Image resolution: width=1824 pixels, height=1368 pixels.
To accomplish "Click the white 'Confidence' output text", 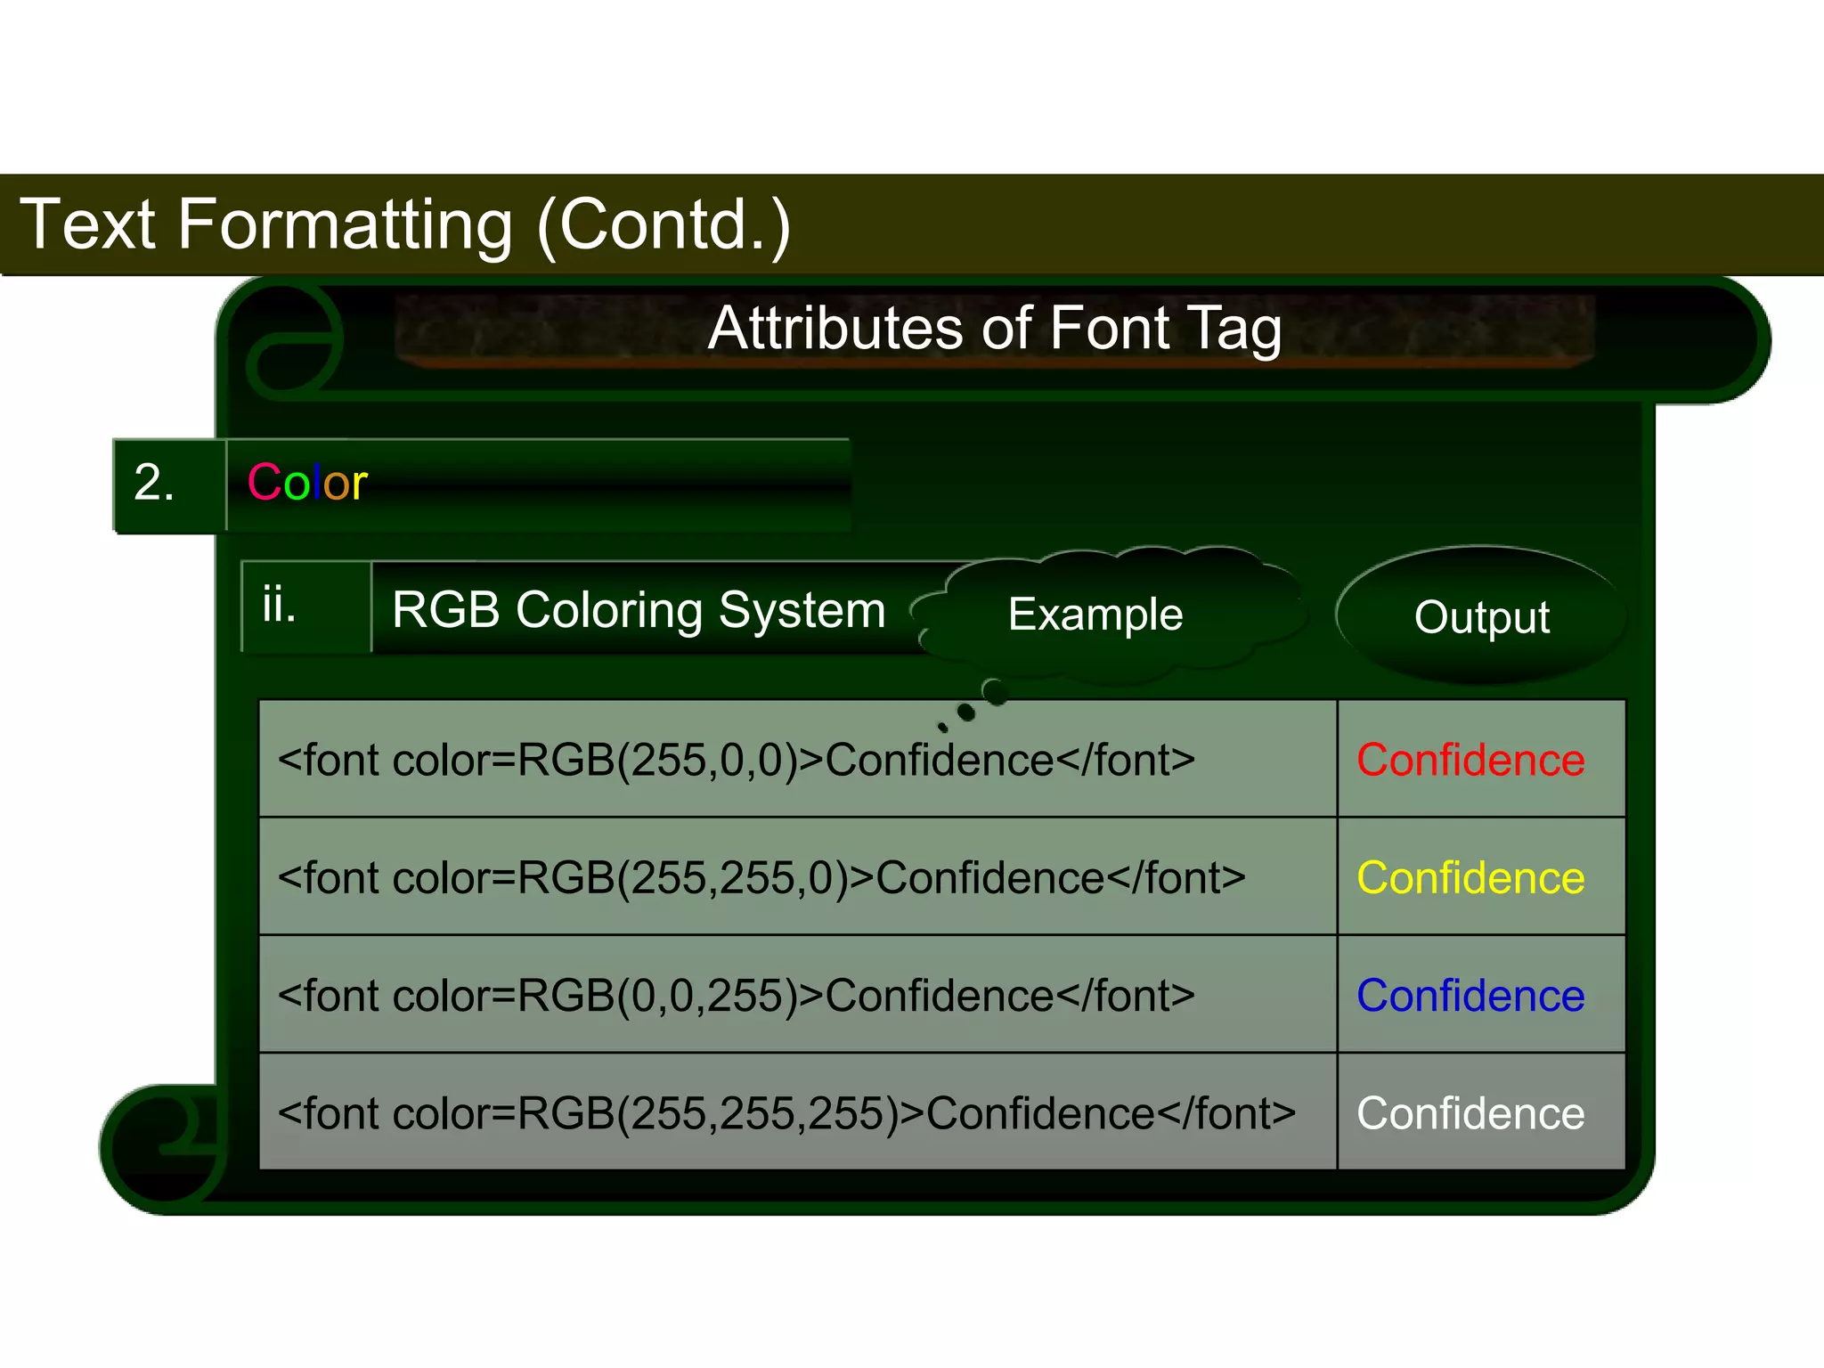I will coord(1470,1113).
